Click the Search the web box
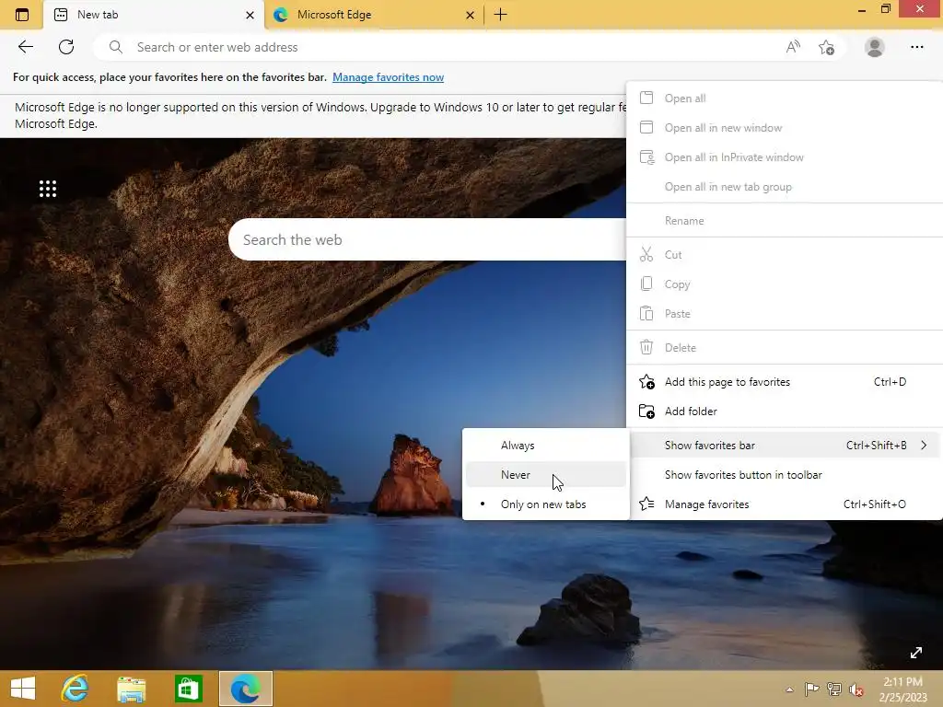Viewport: 943px width, 707px height. tap(427, 239)
